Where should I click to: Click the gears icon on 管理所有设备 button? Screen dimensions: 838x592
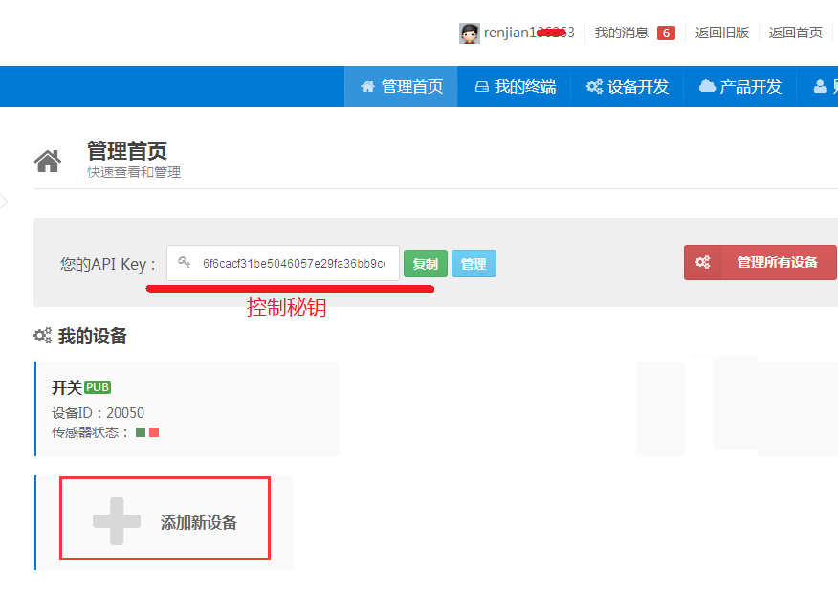702,263
